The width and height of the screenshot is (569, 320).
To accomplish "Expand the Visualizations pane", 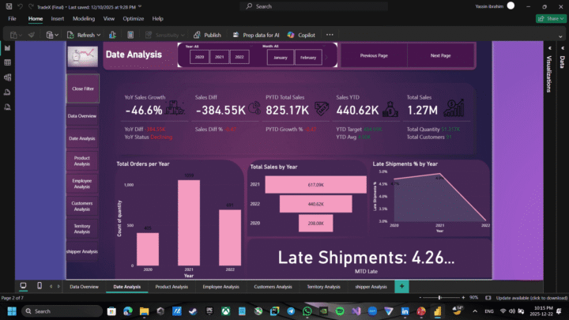I will coord(549,75).
